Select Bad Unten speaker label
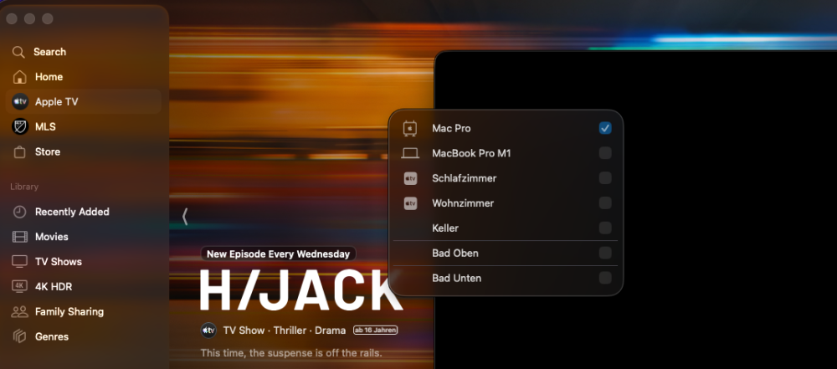837x369 pixels. [456, 279]
